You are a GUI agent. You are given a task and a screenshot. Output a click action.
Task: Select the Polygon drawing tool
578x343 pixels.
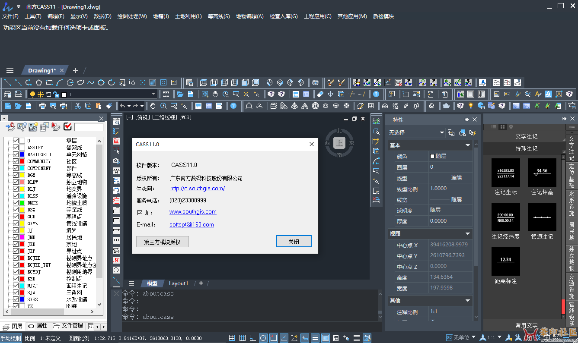[x=39, y=82]
